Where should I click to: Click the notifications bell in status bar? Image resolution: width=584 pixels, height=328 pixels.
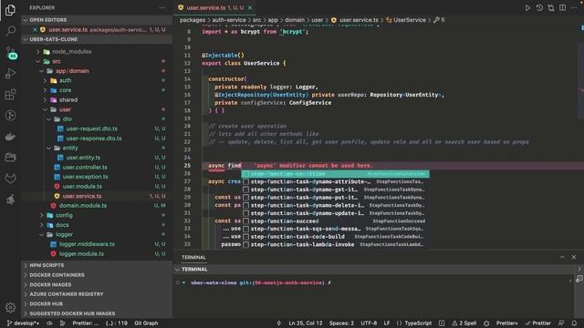574,323
